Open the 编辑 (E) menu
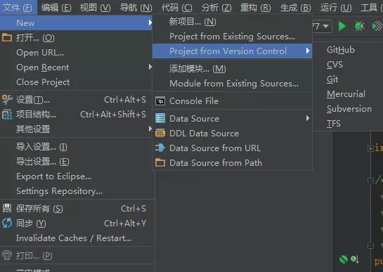 tap(56, 8)
